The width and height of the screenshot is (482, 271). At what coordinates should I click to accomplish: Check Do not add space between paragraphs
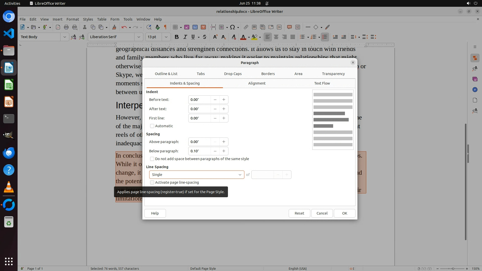(152, 159)
